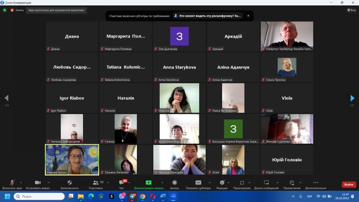Open the Безопасность security shield icon
Viewport: 359px width, 202px height.
click(70, 184)
